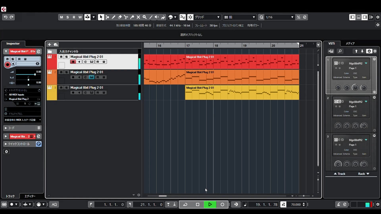Toggle global Mute M state button
This screenshot has height=214, width=381.
pyautogui.click(x=61, y=17)
